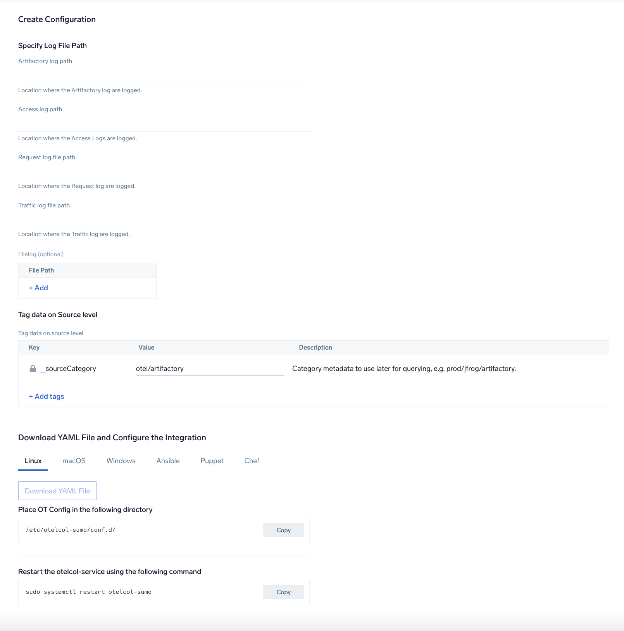Copy the /etc/otelcol-sumo/conf.d/ directory path
The width and height of the screenshot is (624, 631).
point(284,530)
